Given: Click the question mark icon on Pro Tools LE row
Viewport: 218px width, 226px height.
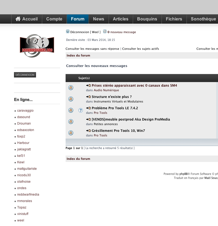Looking at the screenshot, I should click(80, 110).
